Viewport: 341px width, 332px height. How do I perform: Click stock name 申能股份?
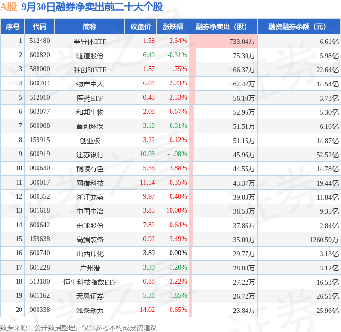tap(90, 226)
